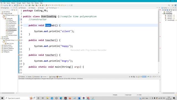Open This_Keyword.java in Package Explorer
The width and height of the screenshot is (177, 100).
(x=12, y=35)
